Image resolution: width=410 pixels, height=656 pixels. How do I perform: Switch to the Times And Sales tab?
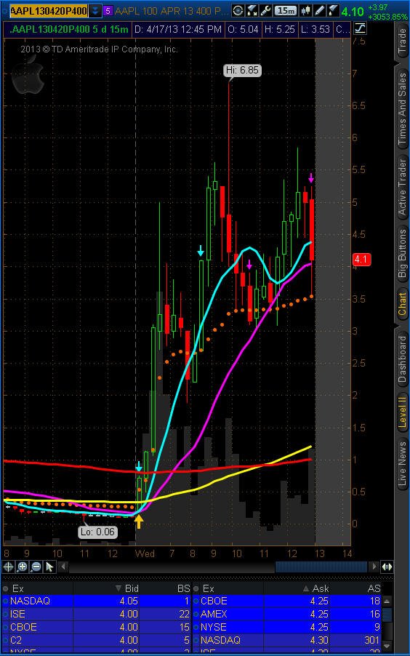[x=402, y=109]
